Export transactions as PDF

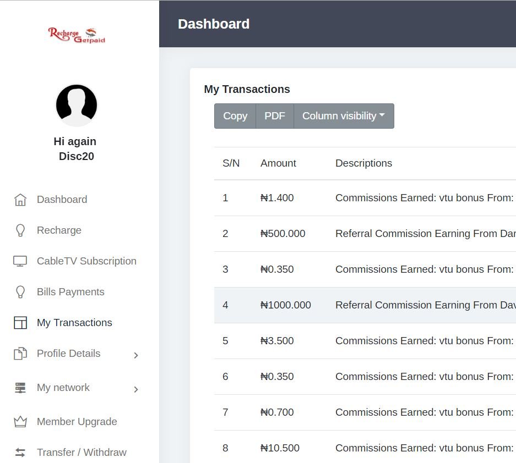(x=275, y=116)
